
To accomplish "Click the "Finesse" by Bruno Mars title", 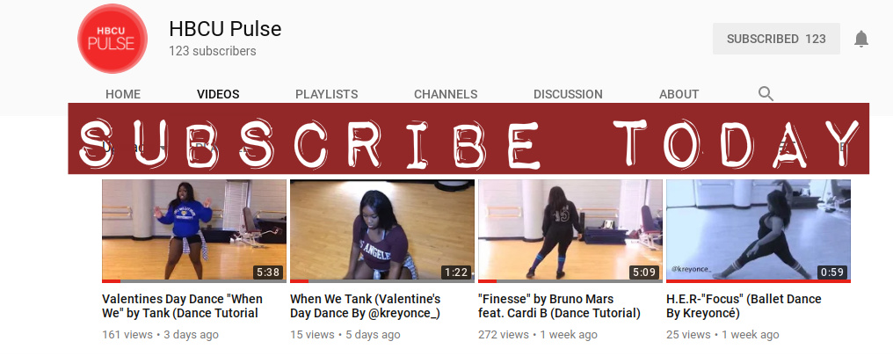I will [x=559, y=306].
